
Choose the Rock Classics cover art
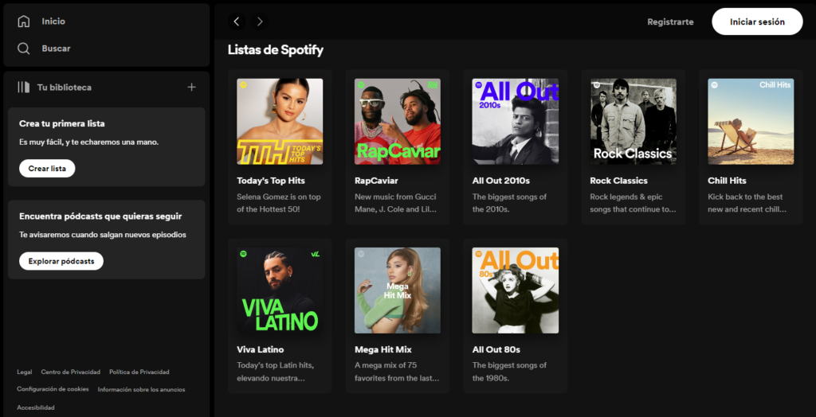[634, 122]
